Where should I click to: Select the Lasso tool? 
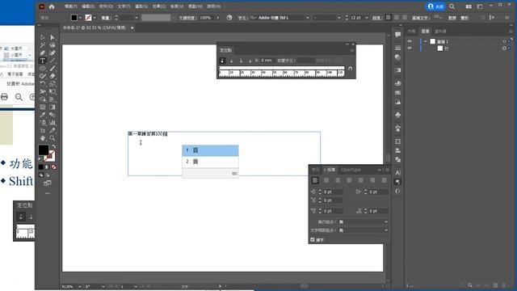click(x=53, y=45)
